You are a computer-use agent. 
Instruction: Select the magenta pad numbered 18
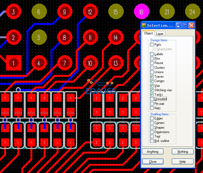click(x=141, y=12)
